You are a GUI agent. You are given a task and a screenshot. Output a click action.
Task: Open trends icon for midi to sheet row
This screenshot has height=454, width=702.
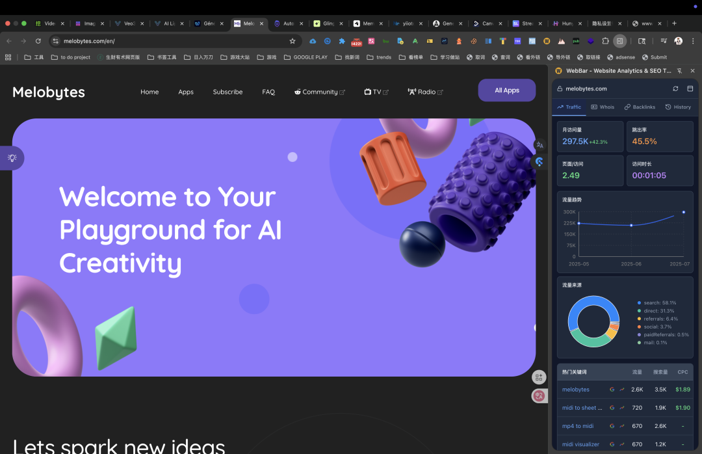[622, 408]
